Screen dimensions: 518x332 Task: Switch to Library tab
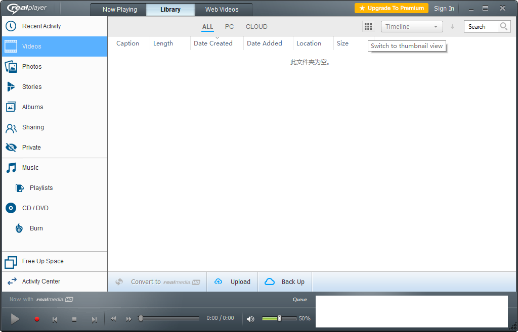pos(170,9)
